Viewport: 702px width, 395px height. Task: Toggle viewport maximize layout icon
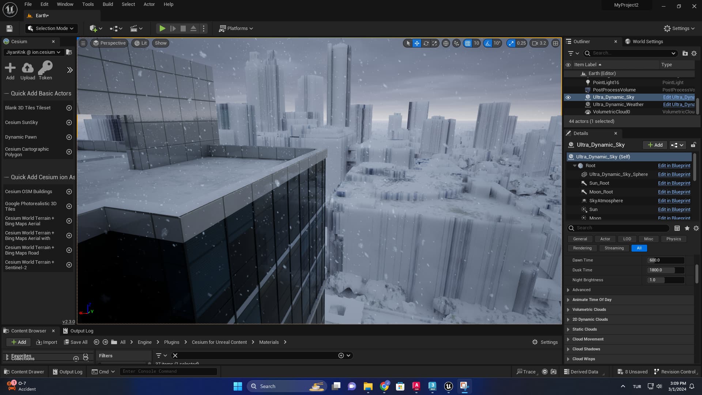tap(555, 43)
